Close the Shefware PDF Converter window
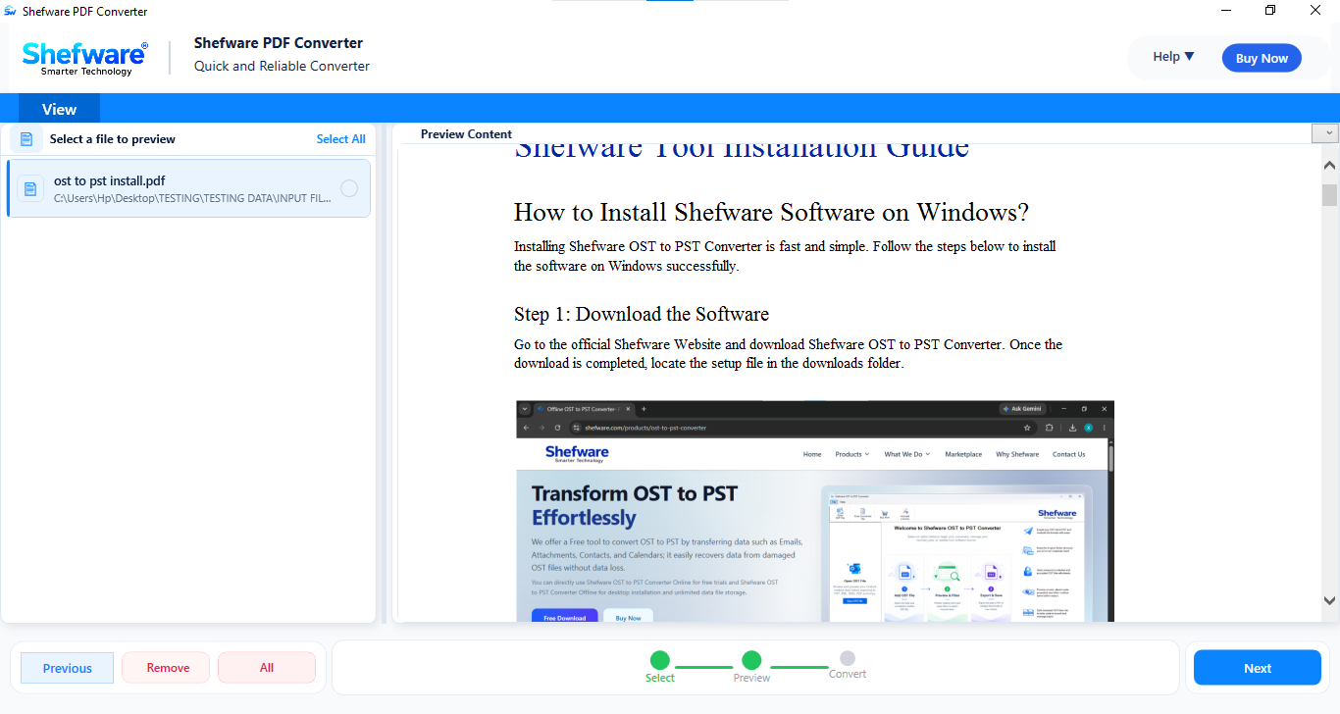Screen dimensions: 1340x714 pos(1315,11)
